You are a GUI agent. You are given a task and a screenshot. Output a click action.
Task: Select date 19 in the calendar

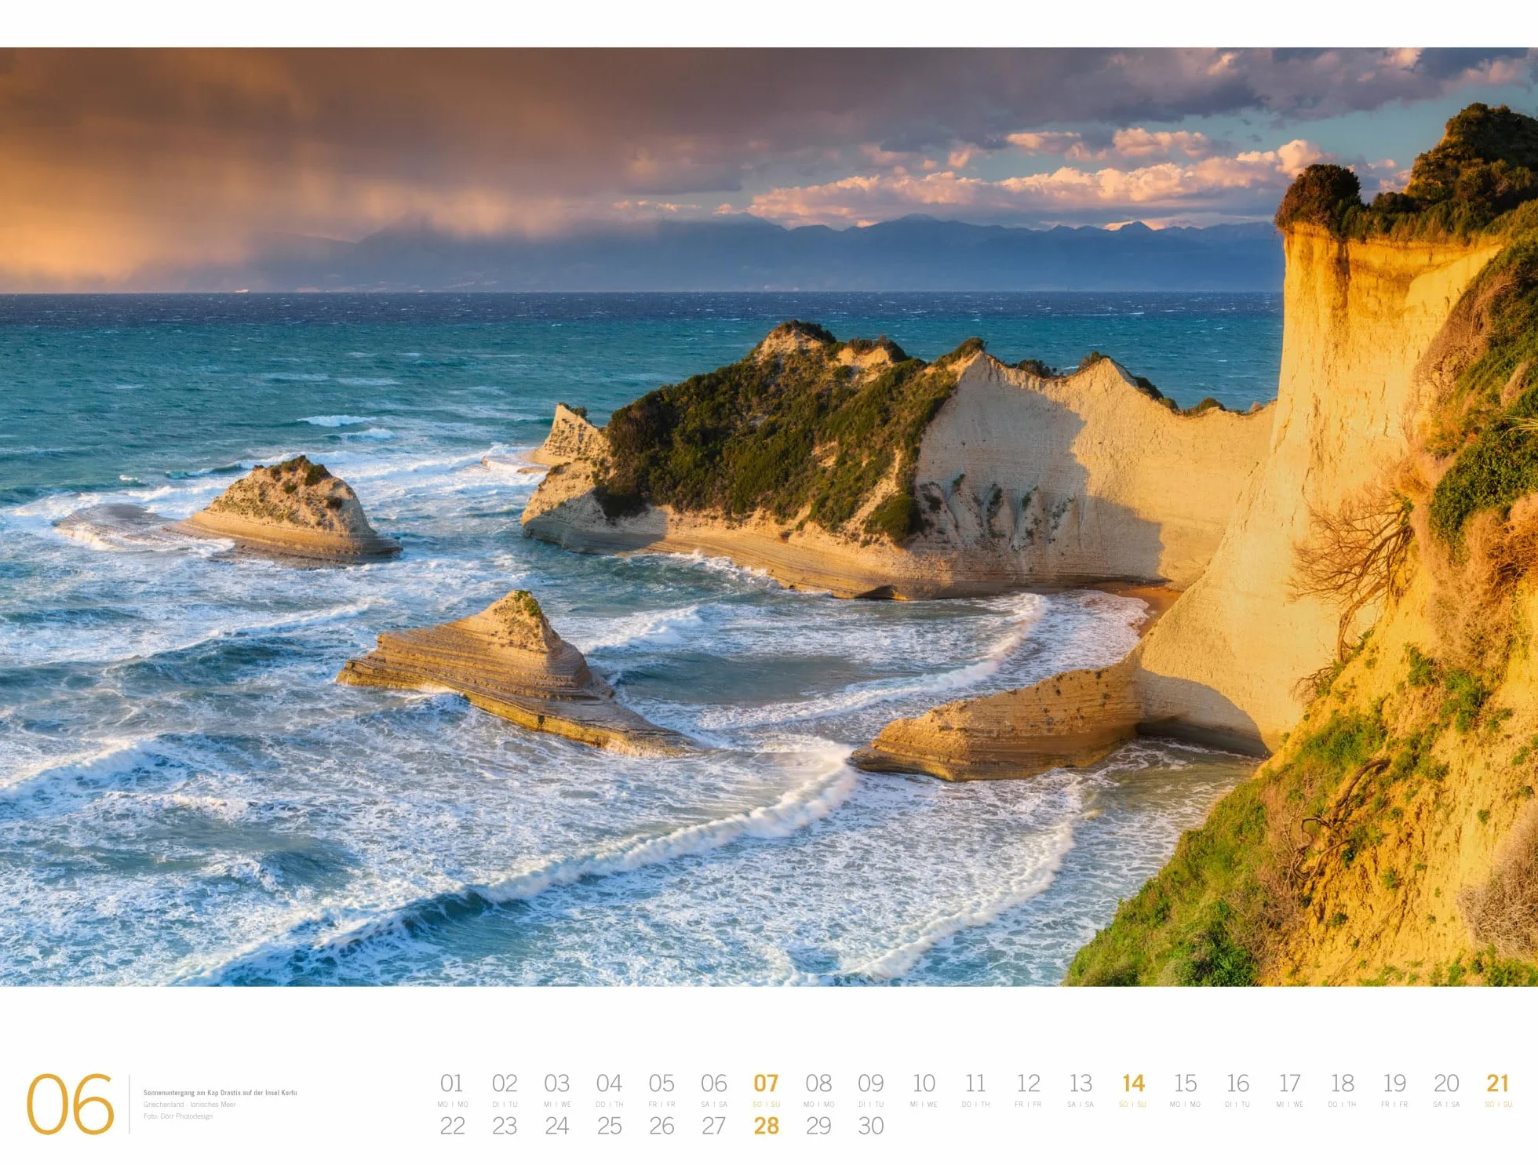click(1394, 1083)
